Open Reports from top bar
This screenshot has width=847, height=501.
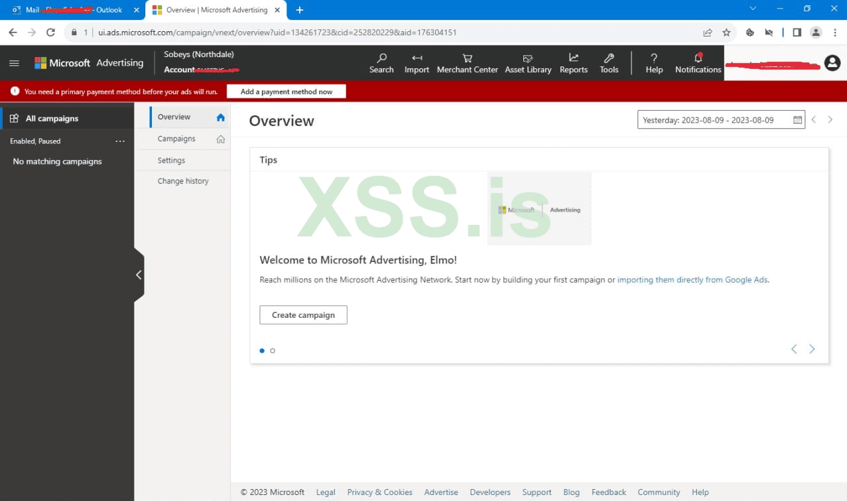click(x=574, y=63)
